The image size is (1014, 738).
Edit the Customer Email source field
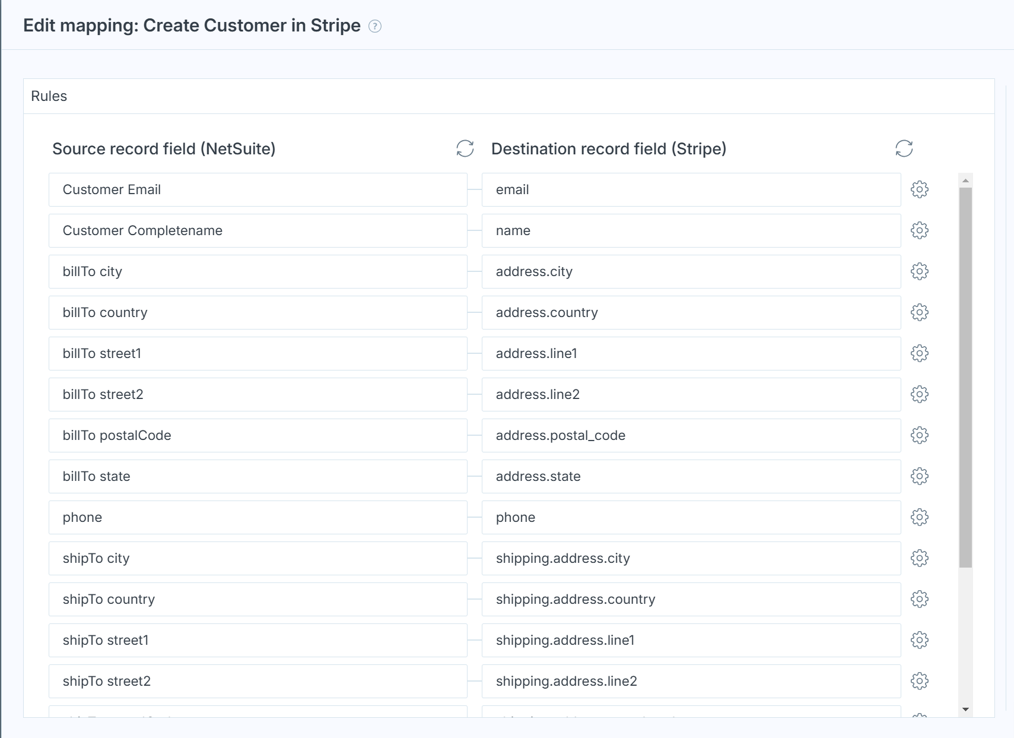pos(258,190)
